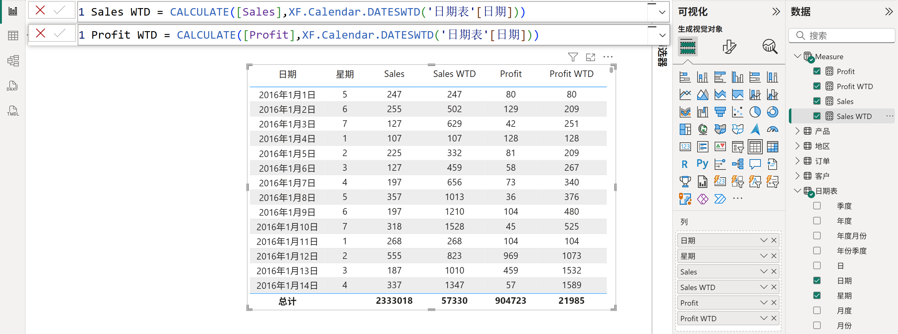Uncheck the 星期 field checkbox
This screenshot has height=334, width=898.
point(816,295)
